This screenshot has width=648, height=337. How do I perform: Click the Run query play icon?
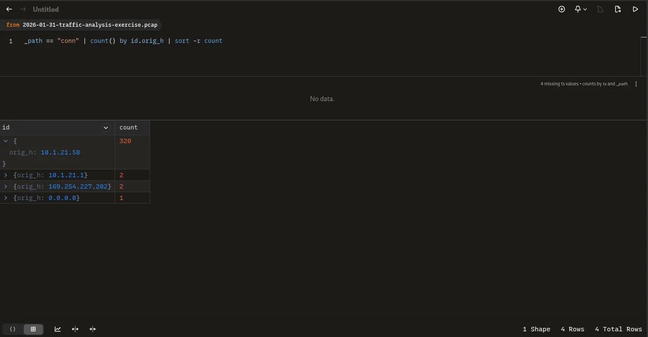pos(635,9)
